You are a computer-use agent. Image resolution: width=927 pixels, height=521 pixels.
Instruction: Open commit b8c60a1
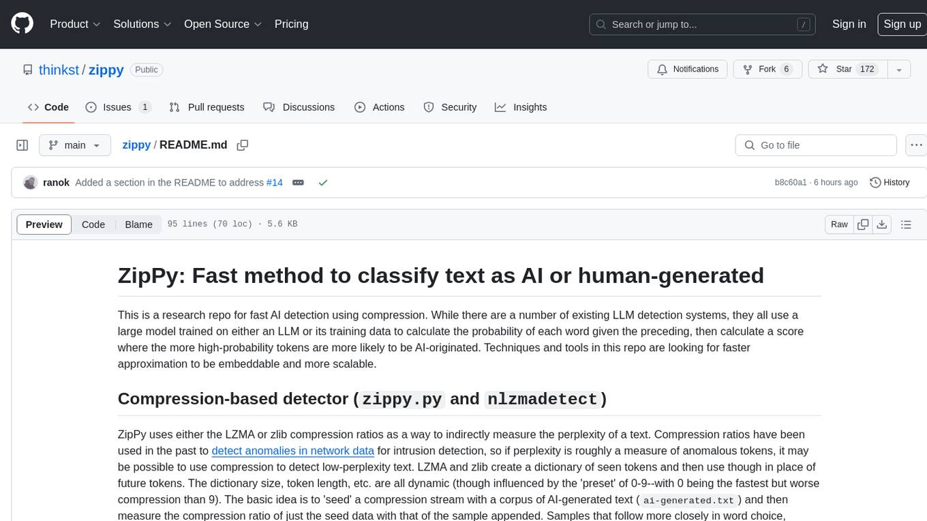click(x=791, y=183)
